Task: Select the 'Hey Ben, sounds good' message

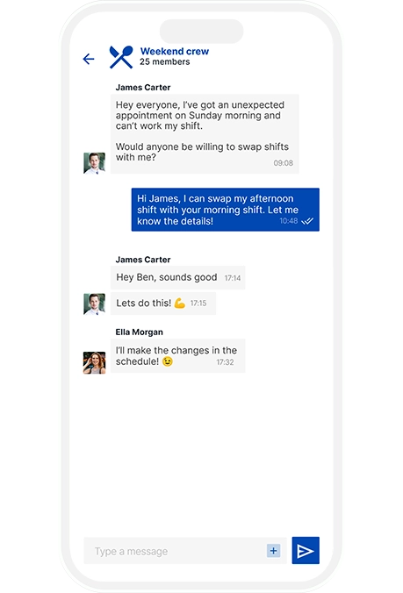Action: [178, 277]
